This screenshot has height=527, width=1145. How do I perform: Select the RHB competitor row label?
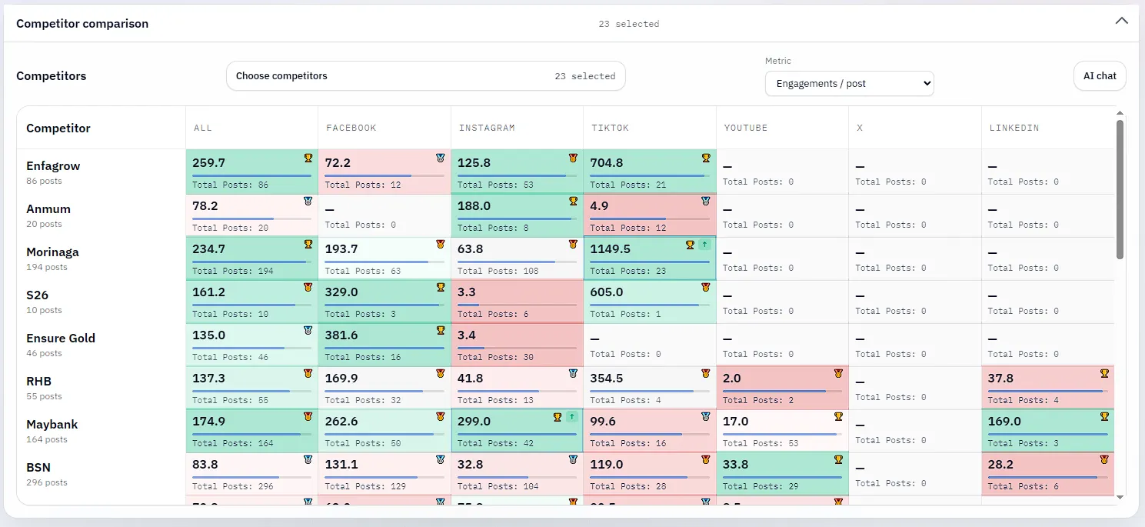[x=38, y=381]
